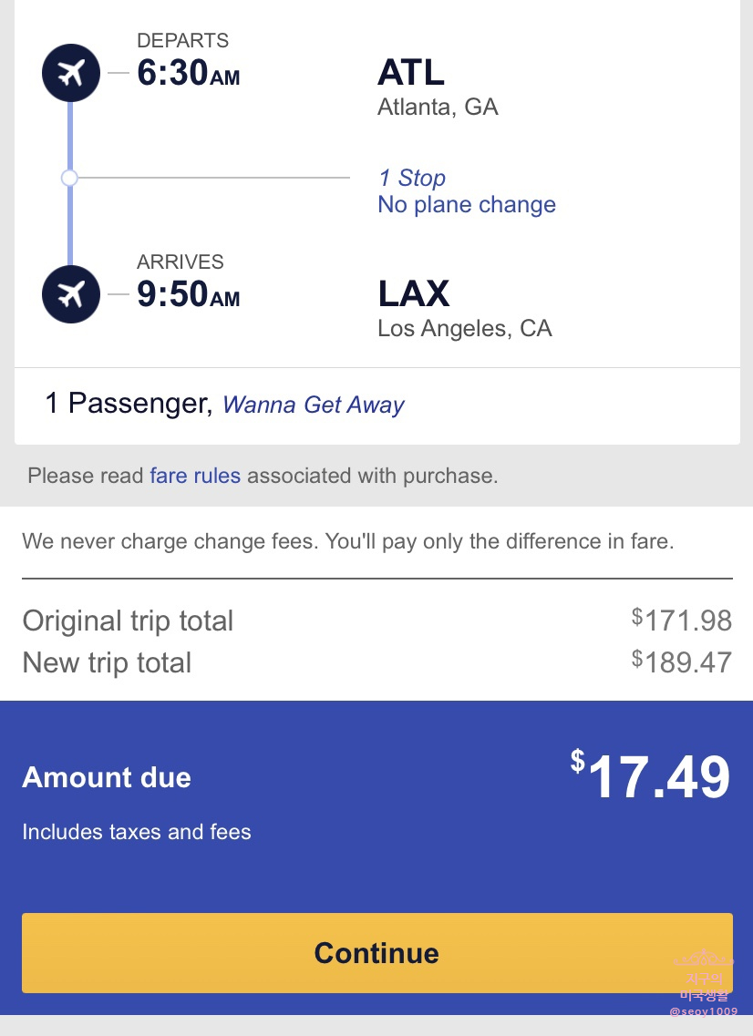Screen dimensions: 753x1036
Task: Tap the yellow Continue button
Action: 376,953
